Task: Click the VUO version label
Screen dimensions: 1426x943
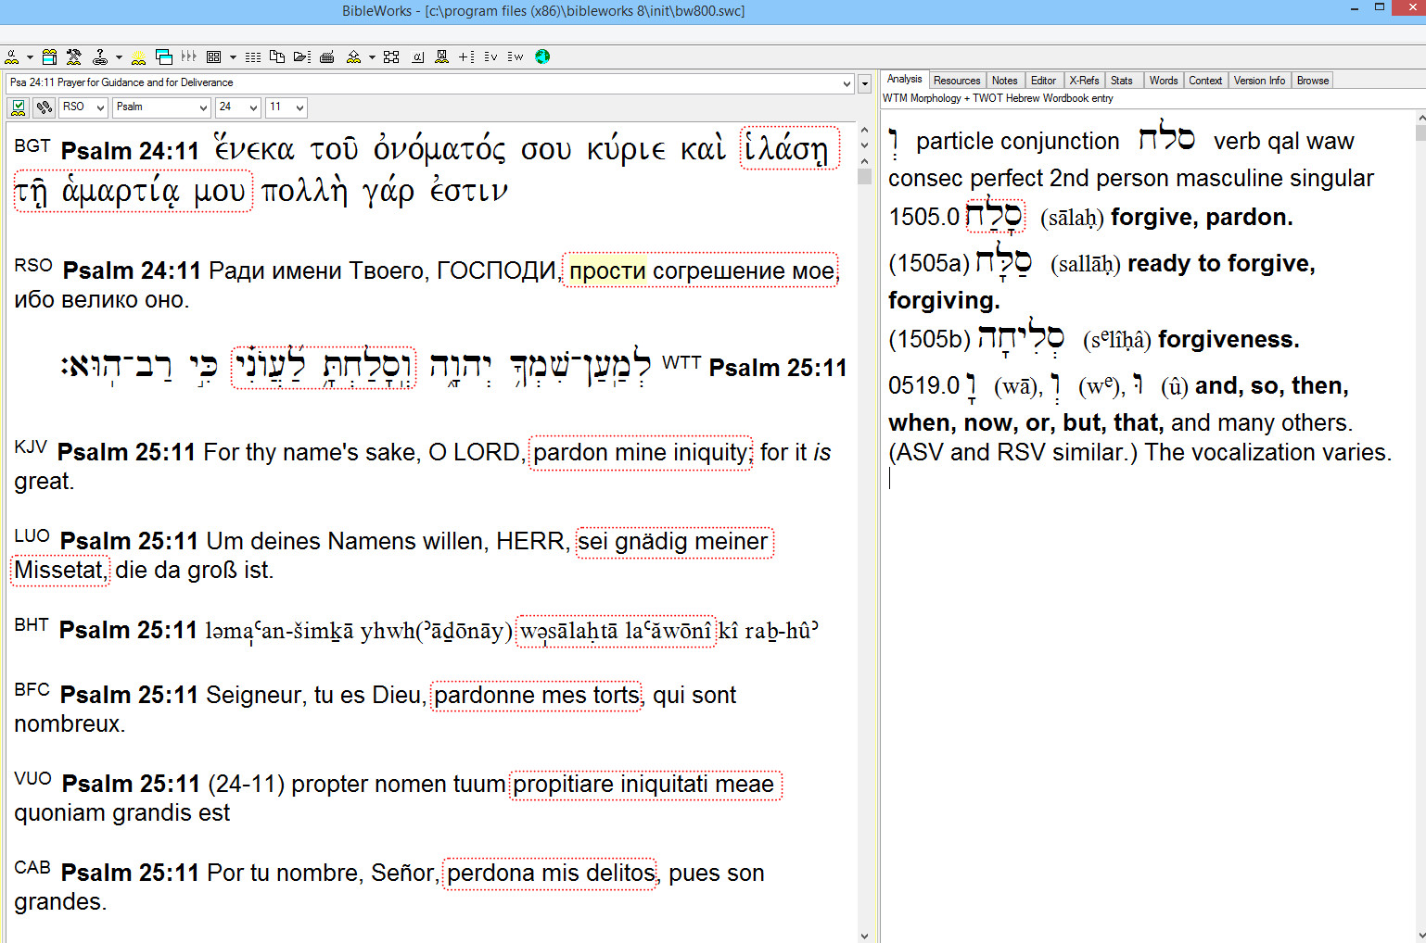Action: tap(33, 778)
